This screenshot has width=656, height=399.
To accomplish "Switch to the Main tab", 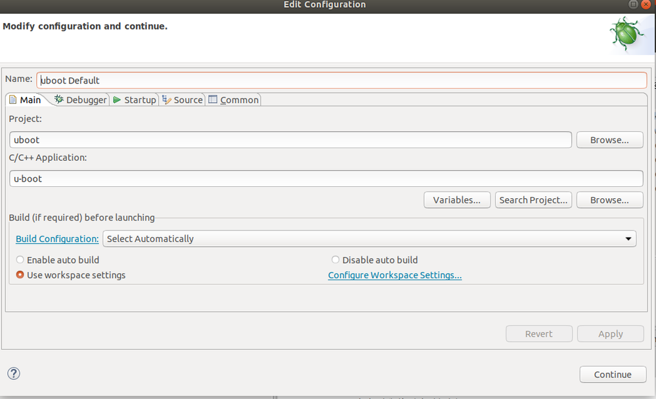I will pyautogui.click(x=25, y=100).
